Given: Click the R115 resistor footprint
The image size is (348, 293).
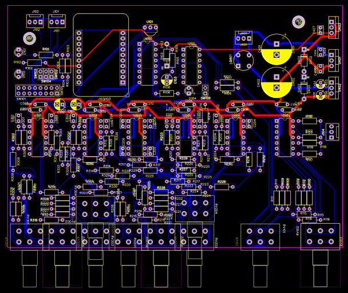Looking at the screenshot, I should 304,215.
